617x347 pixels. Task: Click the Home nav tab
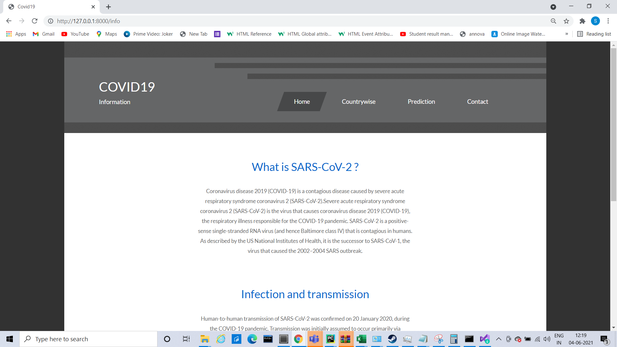tap(302, 102)
